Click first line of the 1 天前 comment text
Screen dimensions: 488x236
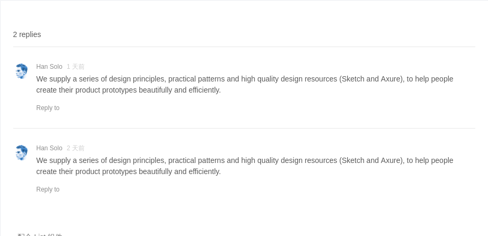click(245, 79)
